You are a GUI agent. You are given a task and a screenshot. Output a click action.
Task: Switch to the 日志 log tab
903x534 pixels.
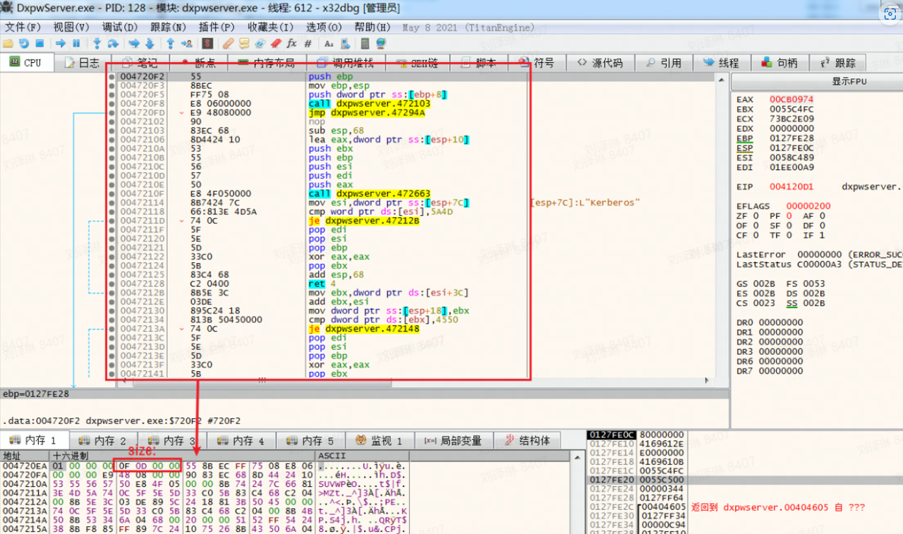[x=82, y=63]
